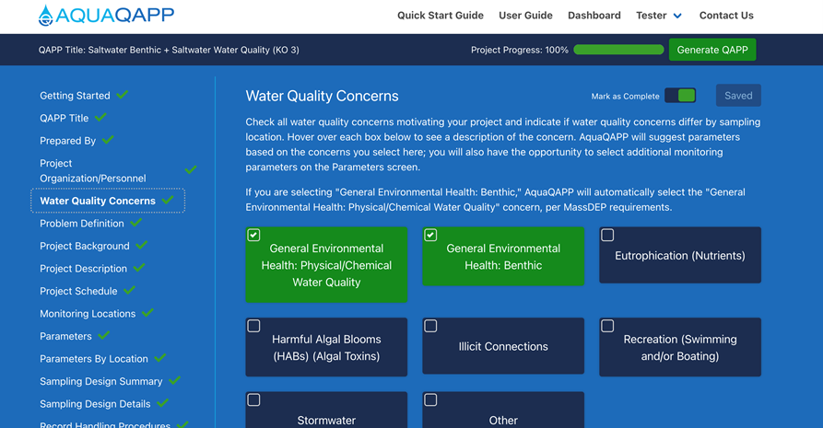Go to the Dashboard

coord(594,16)
